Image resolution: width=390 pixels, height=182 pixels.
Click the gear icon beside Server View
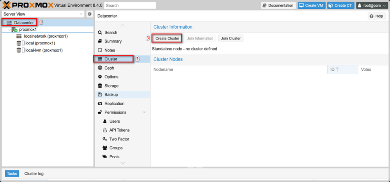(90, 14)
